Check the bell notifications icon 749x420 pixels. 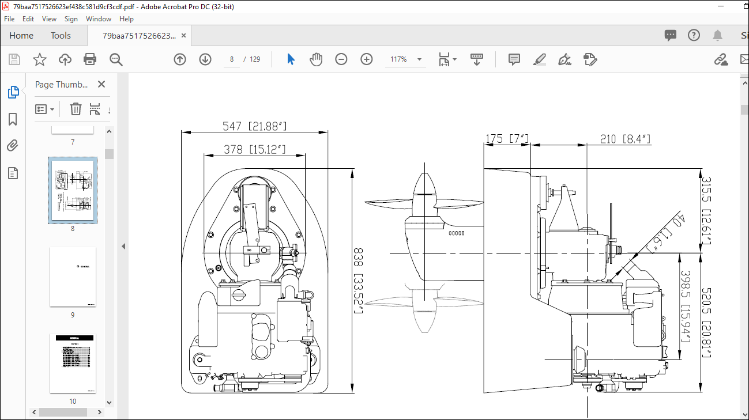[717, 36]
